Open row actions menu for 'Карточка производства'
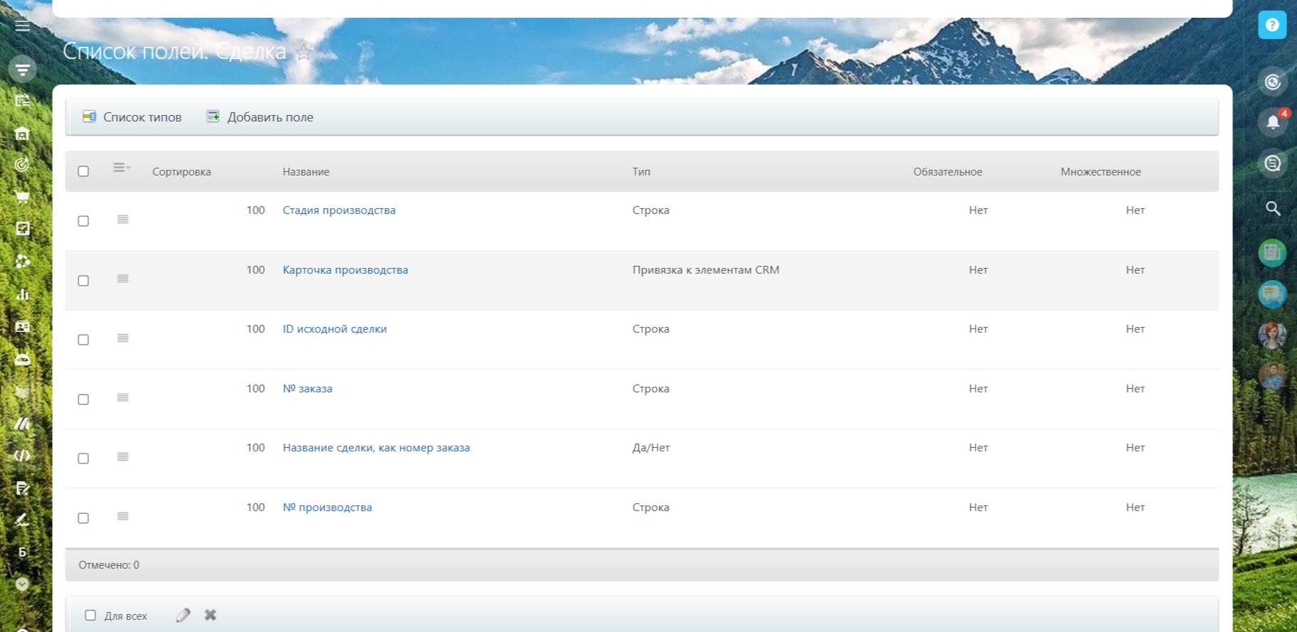The image size is (1297, 632). (123, 279)
